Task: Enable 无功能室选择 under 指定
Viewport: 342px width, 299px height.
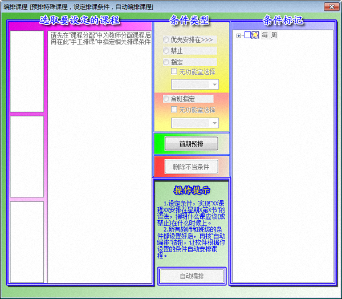Action: click(x=174, y=71)
